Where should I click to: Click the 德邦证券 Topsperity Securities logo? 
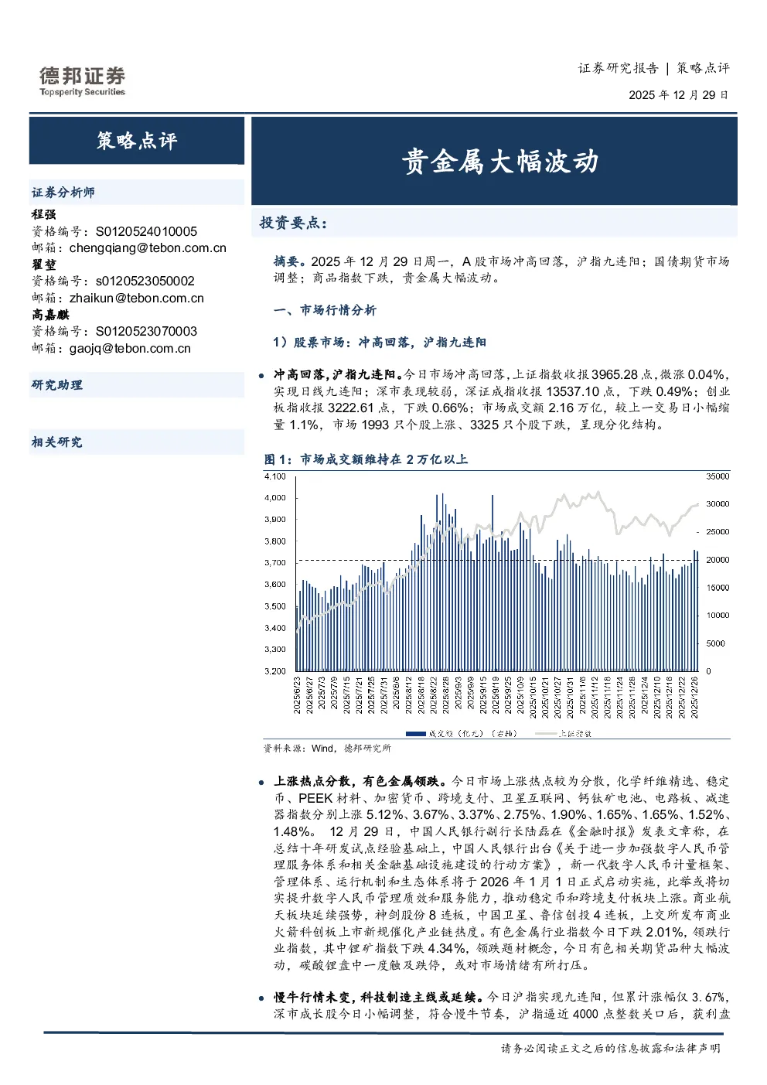pos(82,81)
